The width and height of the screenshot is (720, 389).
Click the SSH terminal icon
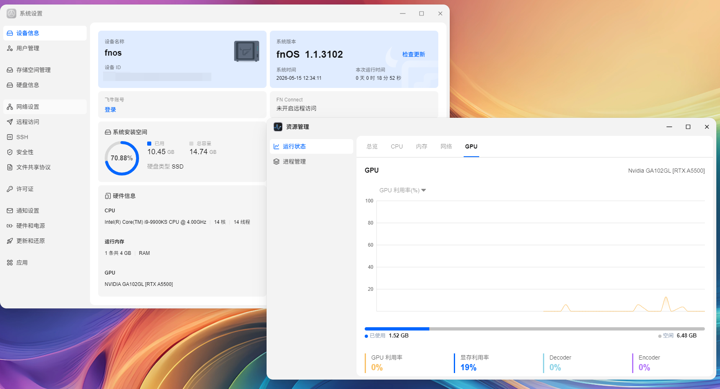tap(10, 137)
